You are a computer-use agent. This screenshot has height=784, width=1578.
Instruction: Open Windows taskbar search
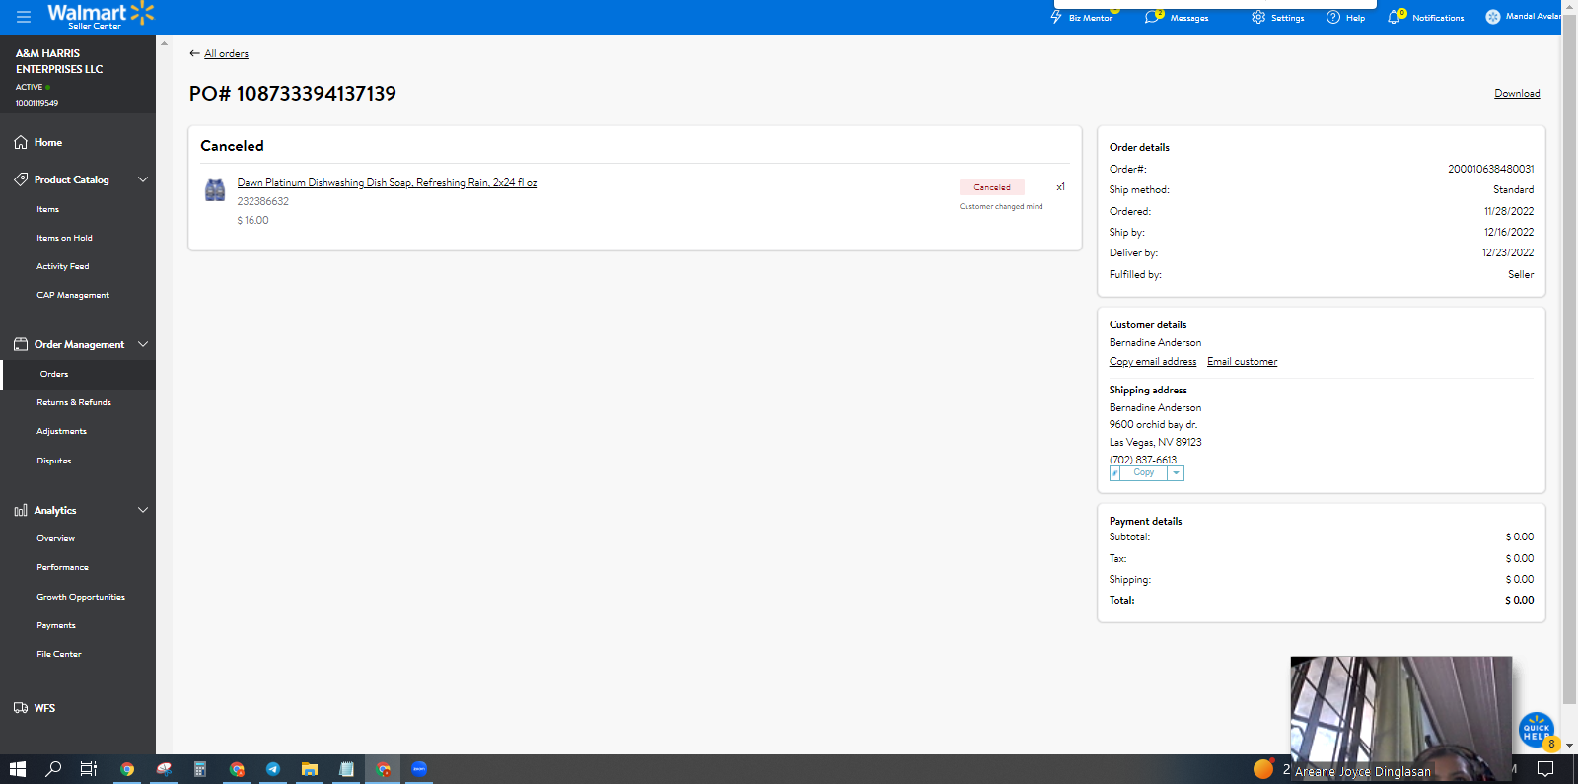[x=53, y=769]
